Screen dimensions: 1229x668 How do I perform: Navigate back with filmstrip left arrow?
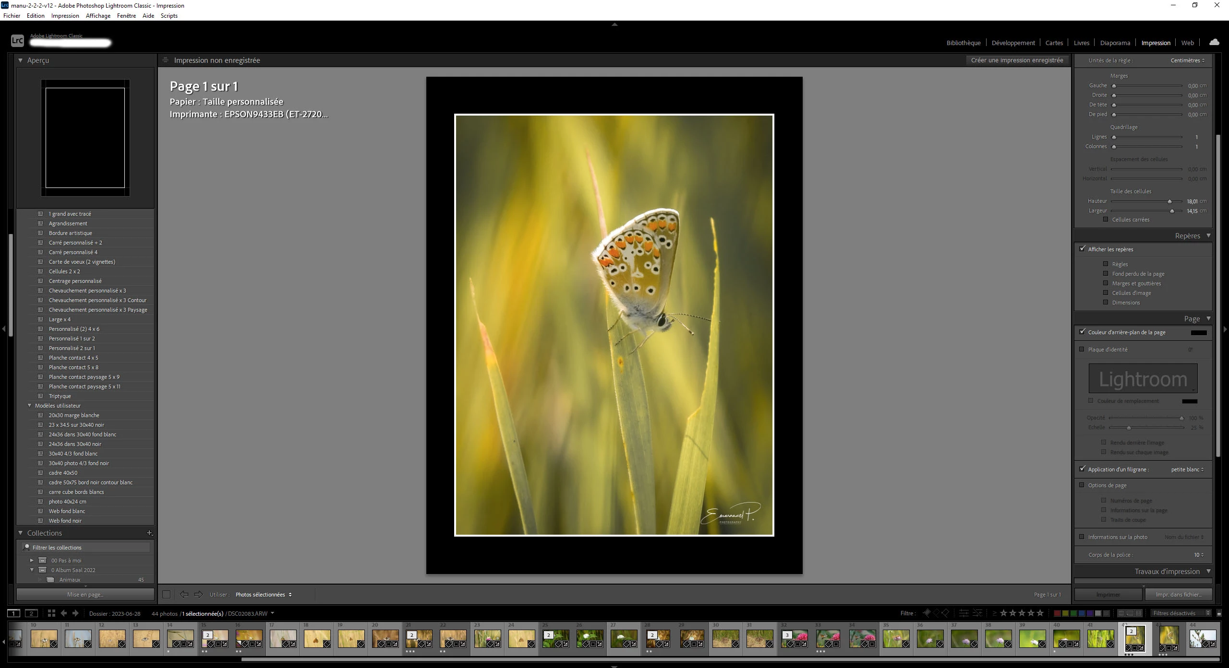tap(63, 613)
